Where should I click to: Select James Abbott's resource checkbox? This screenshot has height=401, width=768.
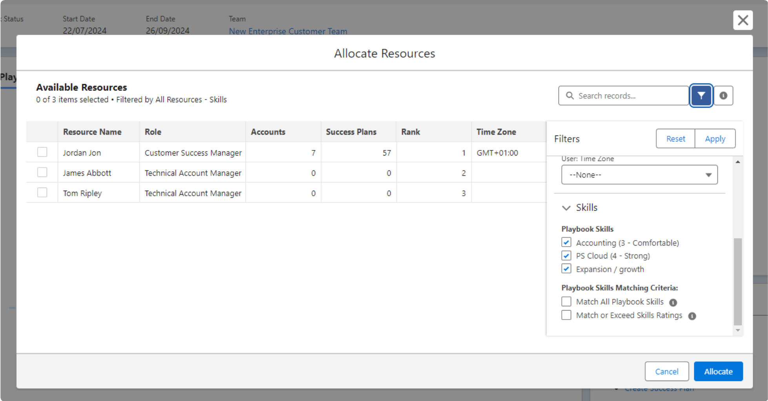click(x=42, y=172)
